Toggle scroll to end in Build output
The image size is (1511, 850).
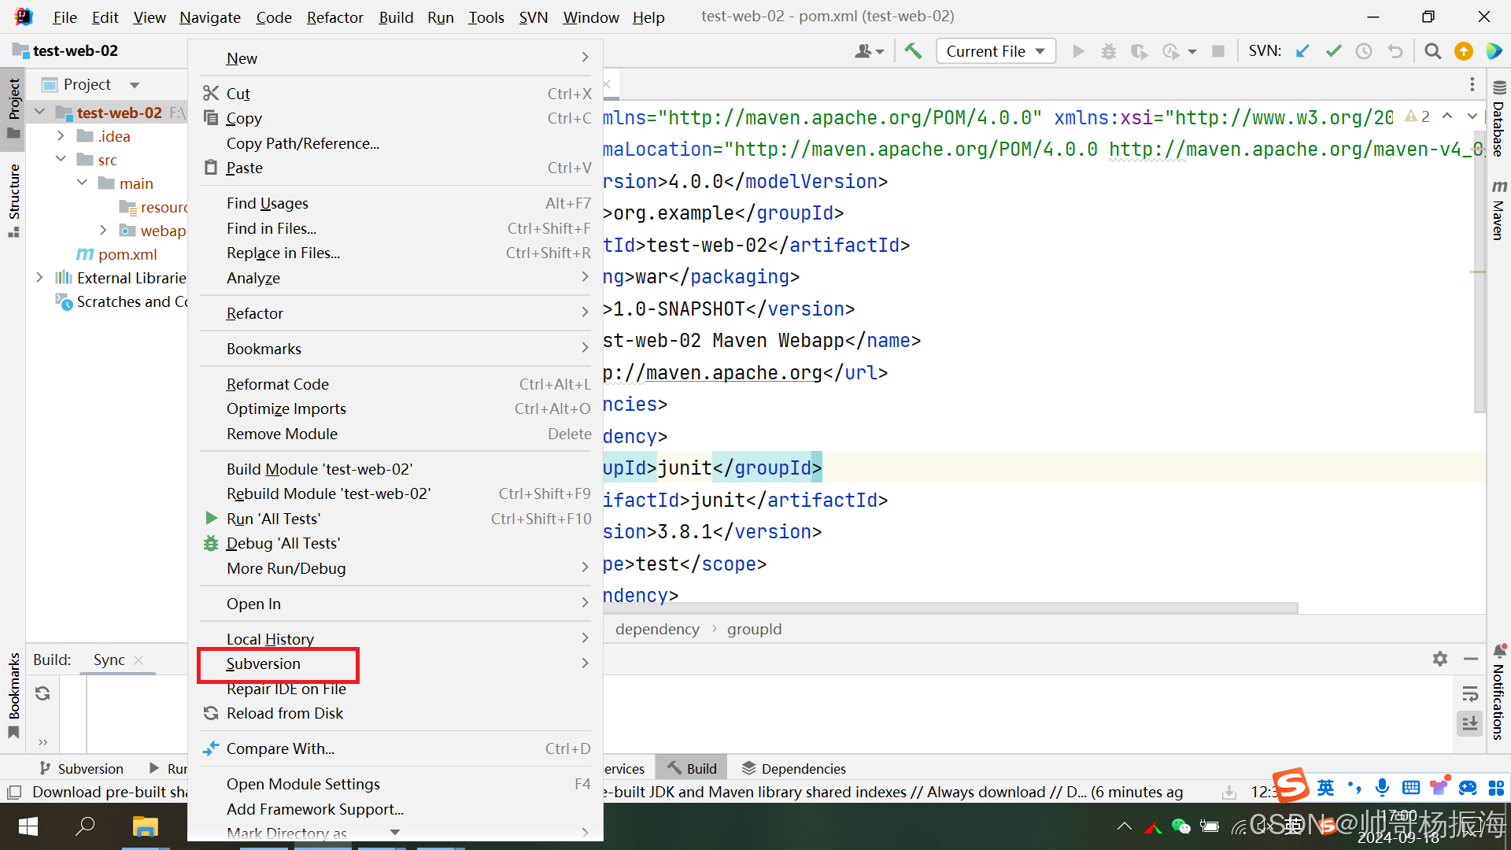(1469, 722)
